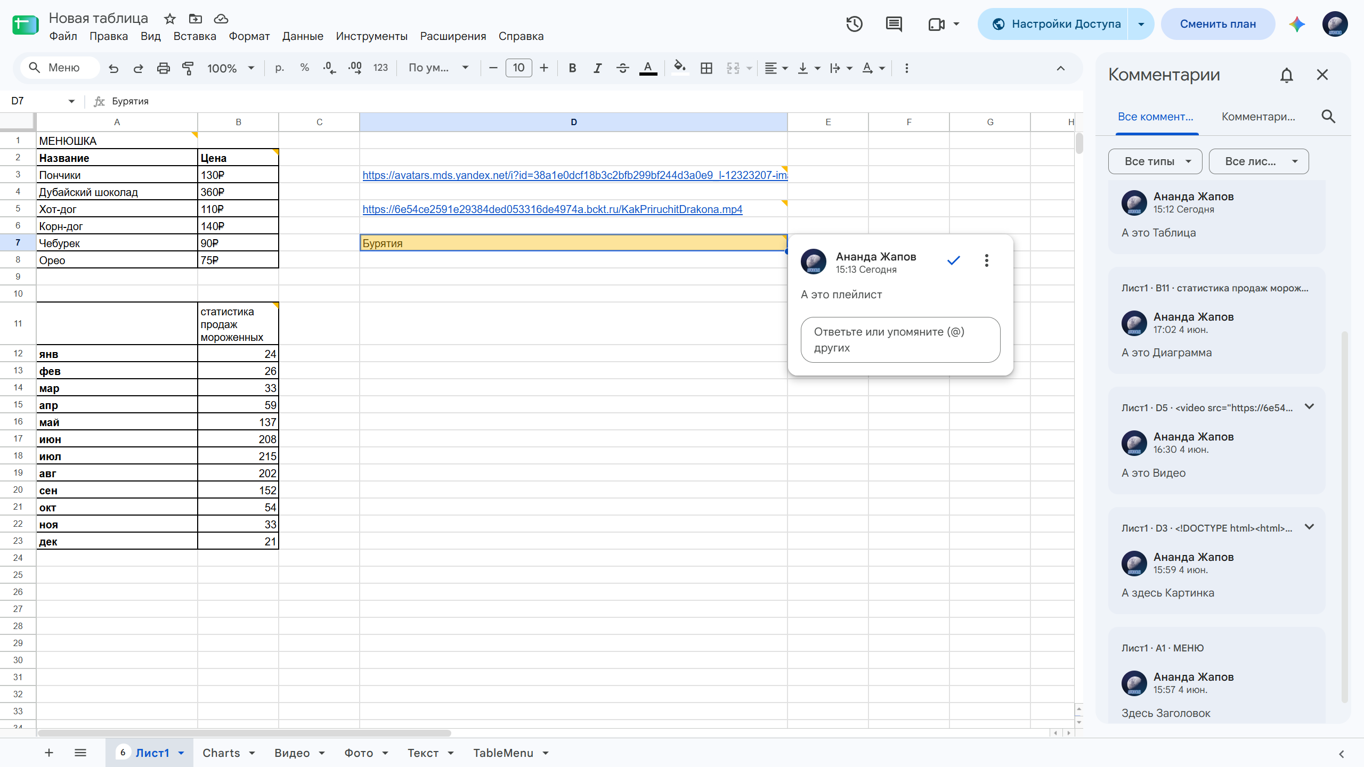1364x767 pixels.
Task: Click the Сменить план button
Action: [1218, 24]
